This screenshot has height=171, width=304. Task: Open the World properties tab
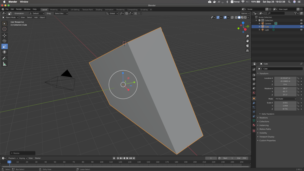[254, 93]
